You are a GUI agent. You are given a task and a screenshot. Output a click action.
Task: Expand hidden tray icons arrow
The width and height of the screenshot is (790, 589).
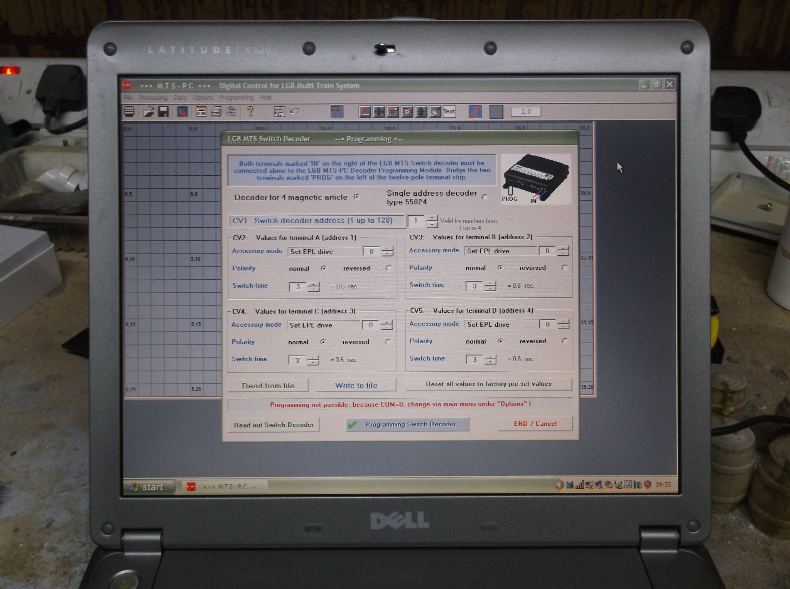point(559,485)
